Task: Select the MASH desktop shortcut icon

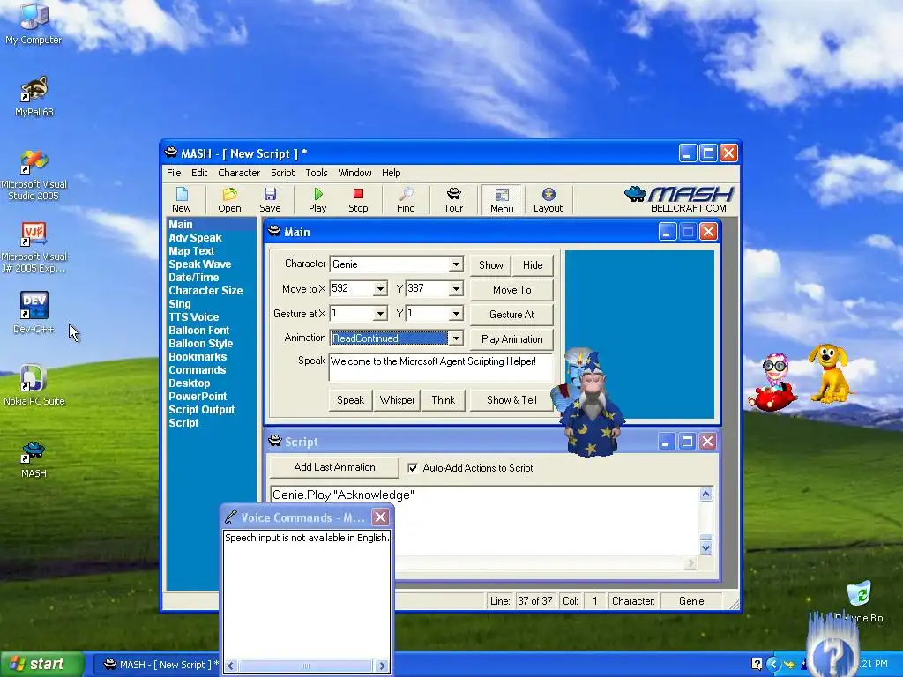Action: coord(34,458)
